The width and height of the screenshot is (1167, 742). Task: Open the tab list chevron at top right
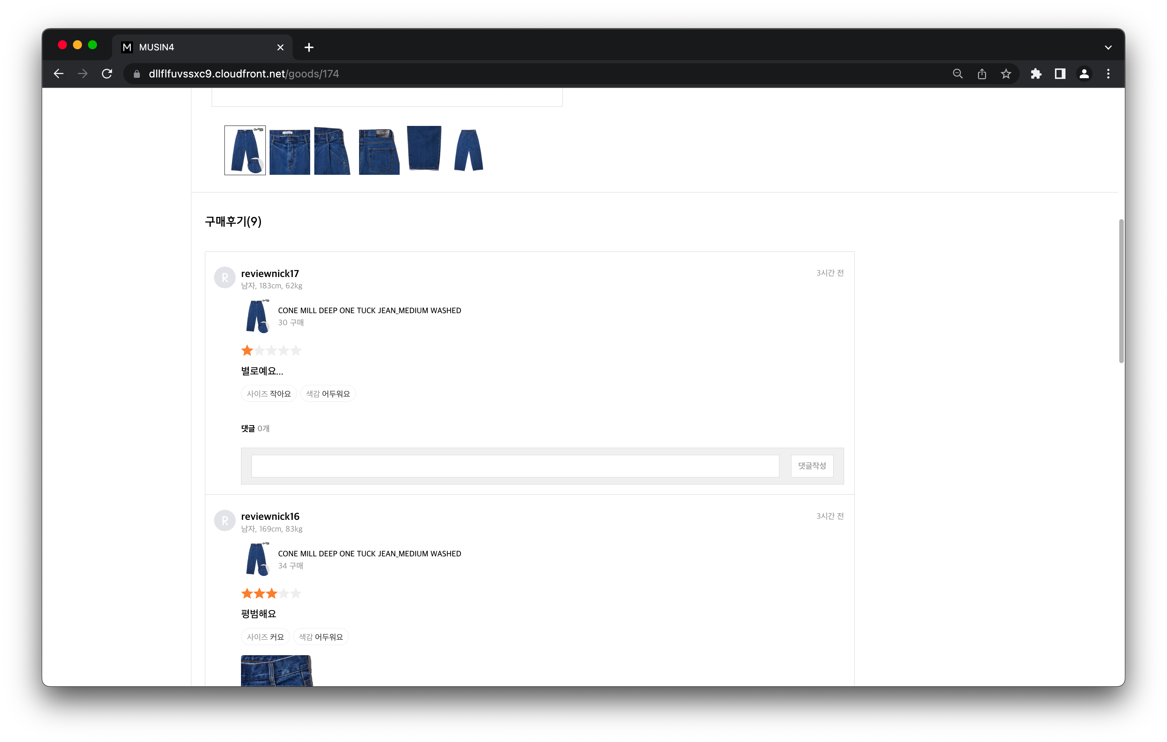[x=1108, y=47]
